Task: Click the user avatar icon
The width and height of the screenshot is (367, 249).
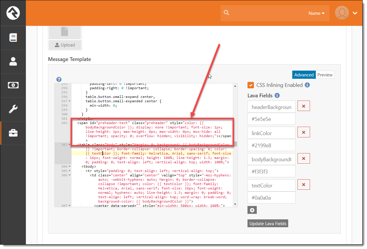Action: click(x=342, y=13)
